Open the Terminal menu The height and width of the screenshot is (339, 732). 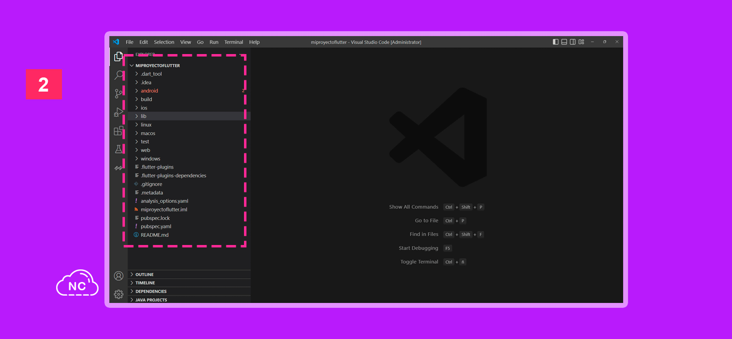point(234,42)
